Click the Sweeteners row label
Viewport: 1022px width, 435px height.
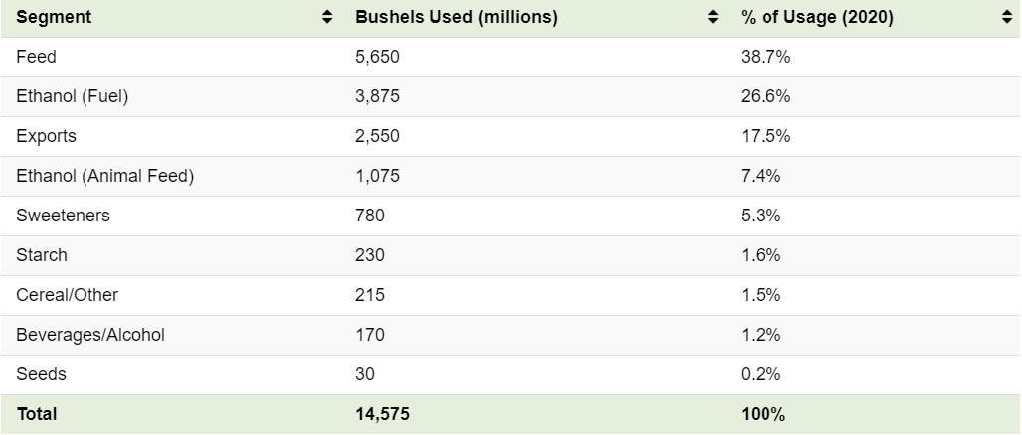click(x=64, y=216)
